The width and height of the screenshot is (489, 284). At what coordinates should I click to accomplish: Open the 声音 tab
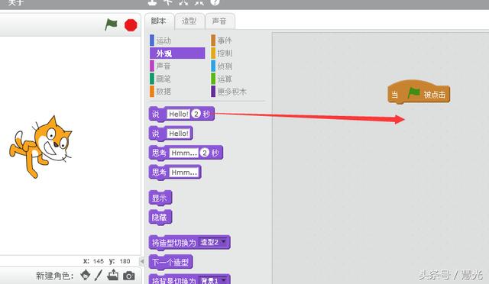click(219, 21)
